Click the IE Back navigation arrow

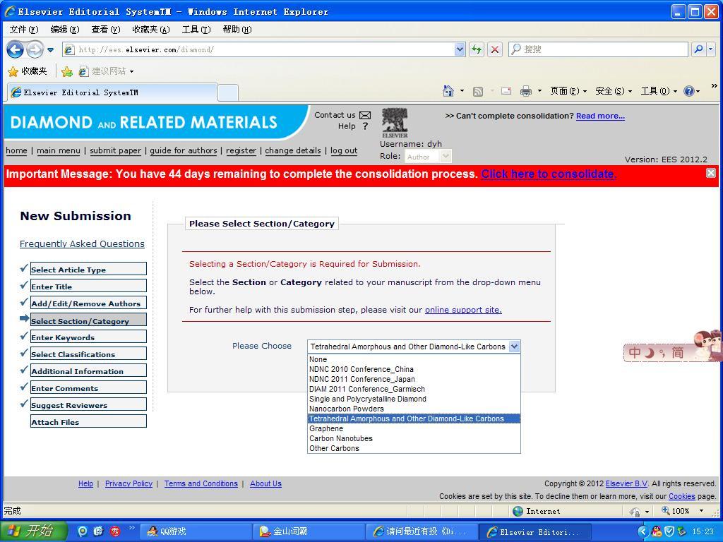(x=16, y=49)
